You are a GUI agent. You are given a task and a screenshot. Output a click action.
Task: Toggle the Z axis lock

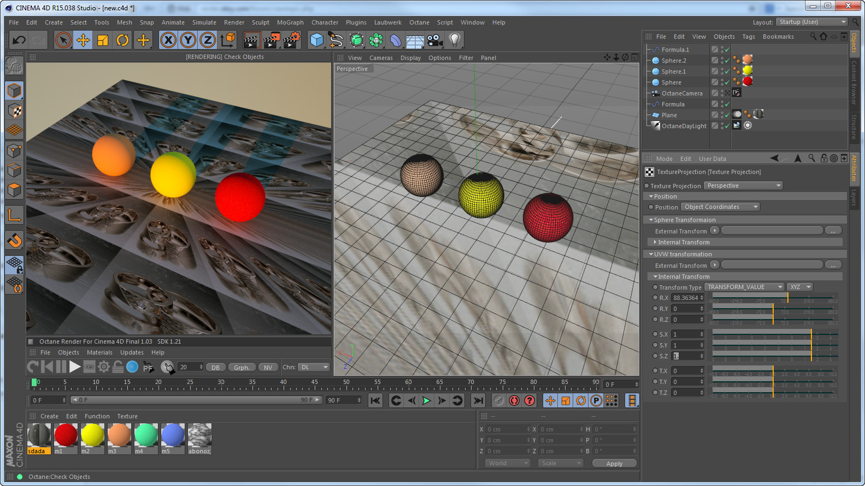[208, 40]
